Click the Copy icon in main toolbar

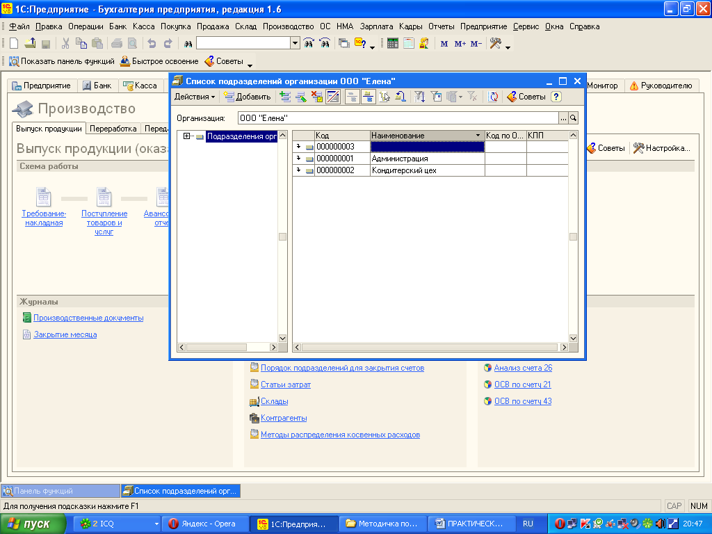81,44
